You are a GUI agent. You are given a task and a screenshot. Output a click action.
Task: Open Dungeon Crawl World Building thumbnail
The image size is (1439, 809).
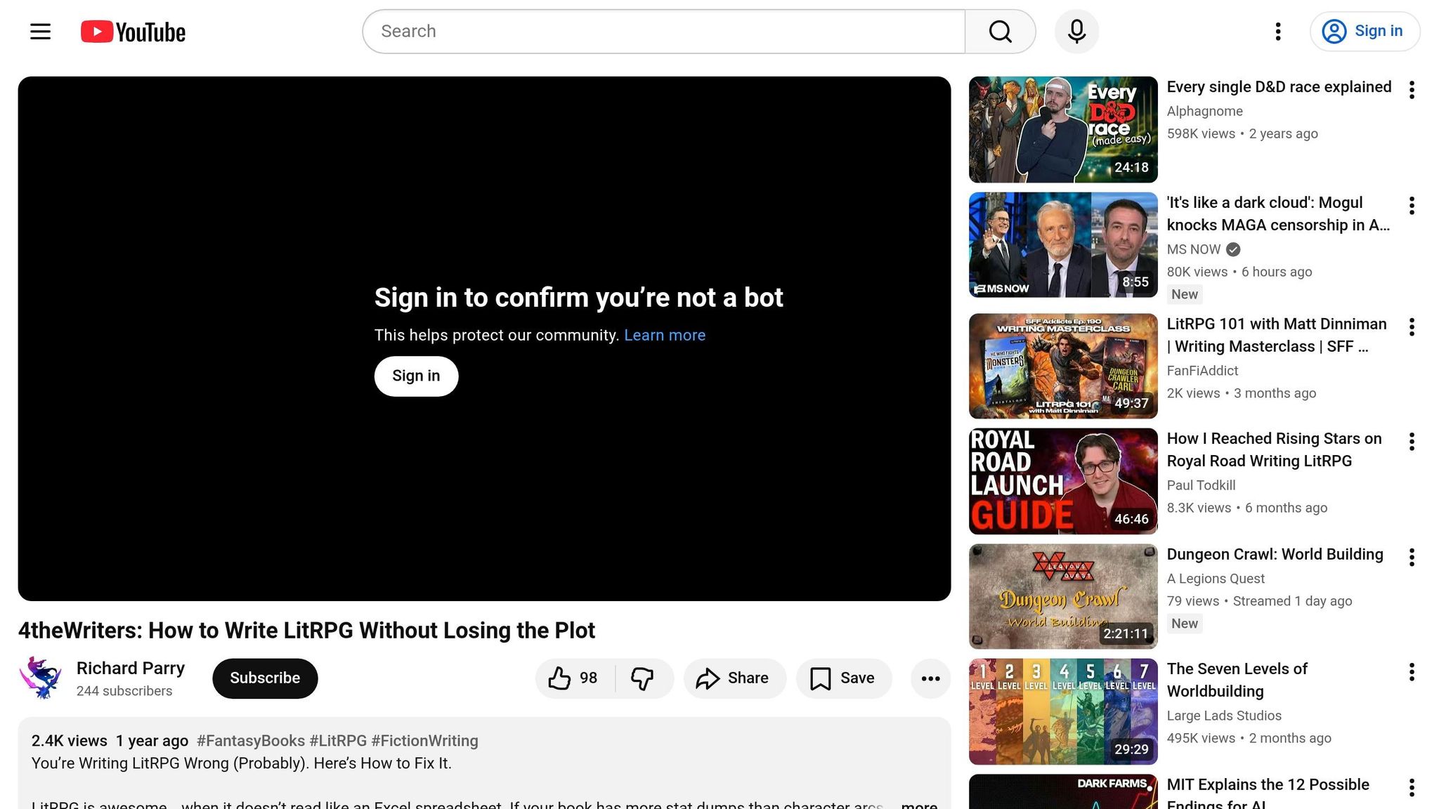pos(1063,597)
